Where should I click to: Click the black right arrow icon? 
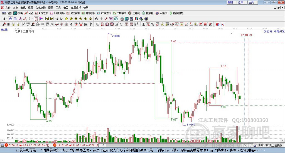point(62,19)
